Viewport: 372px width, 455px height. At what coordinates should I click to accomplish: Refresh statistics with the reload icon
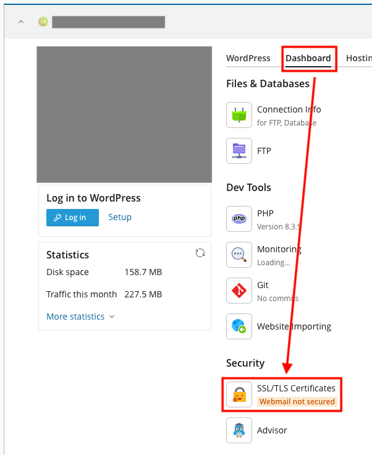pyautogui.click(x=200, y=253)
